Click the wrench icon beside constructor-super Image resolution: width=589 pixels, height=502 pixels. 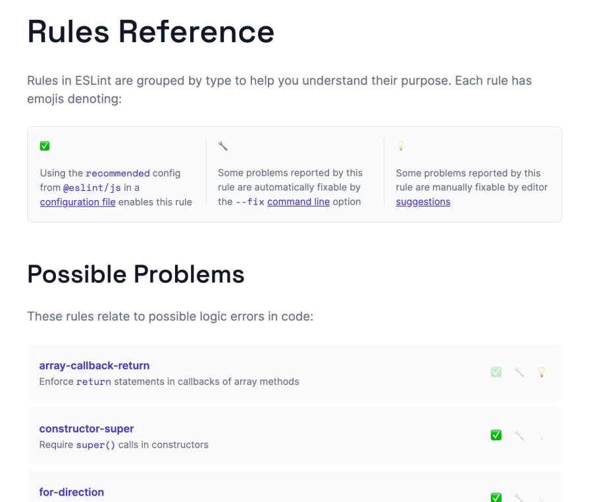[519, 435]
